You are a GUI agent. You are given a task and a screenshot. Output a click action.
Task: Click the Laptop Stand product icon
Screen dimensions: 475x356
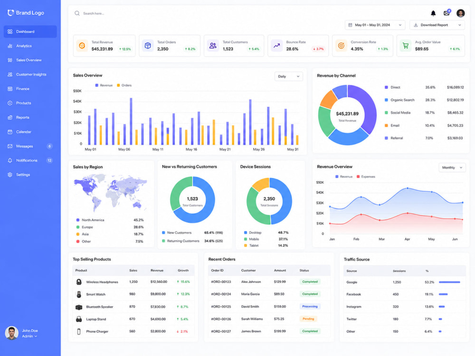point(79,319)
